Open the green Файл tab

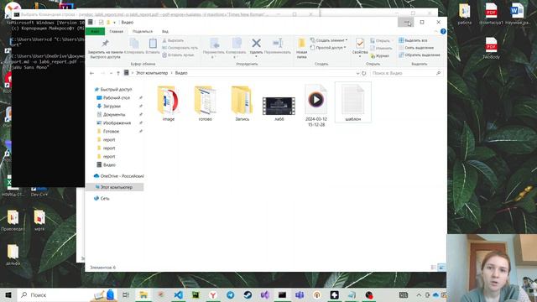click(x=95, y=32)
